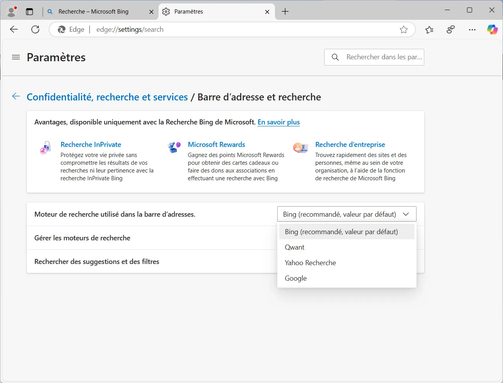Click the Recherche d'entreprise icon
This screenshot has height=383, width=503.
301,147
